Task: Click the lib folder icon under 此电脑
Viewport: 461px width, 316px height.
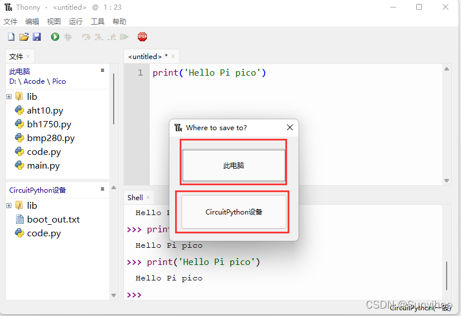Action: (19, 96)
